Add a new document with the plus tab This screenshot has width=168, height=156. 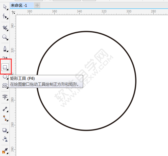[37, 5]
